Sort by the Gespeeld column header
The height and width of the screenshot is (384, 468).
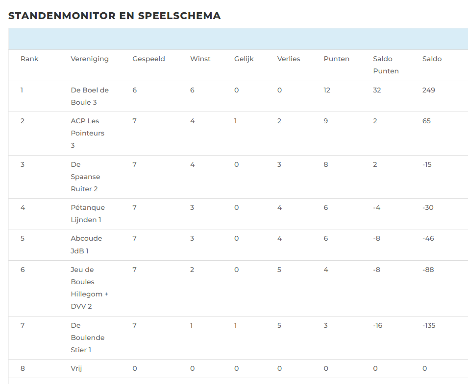click(148, 59)
